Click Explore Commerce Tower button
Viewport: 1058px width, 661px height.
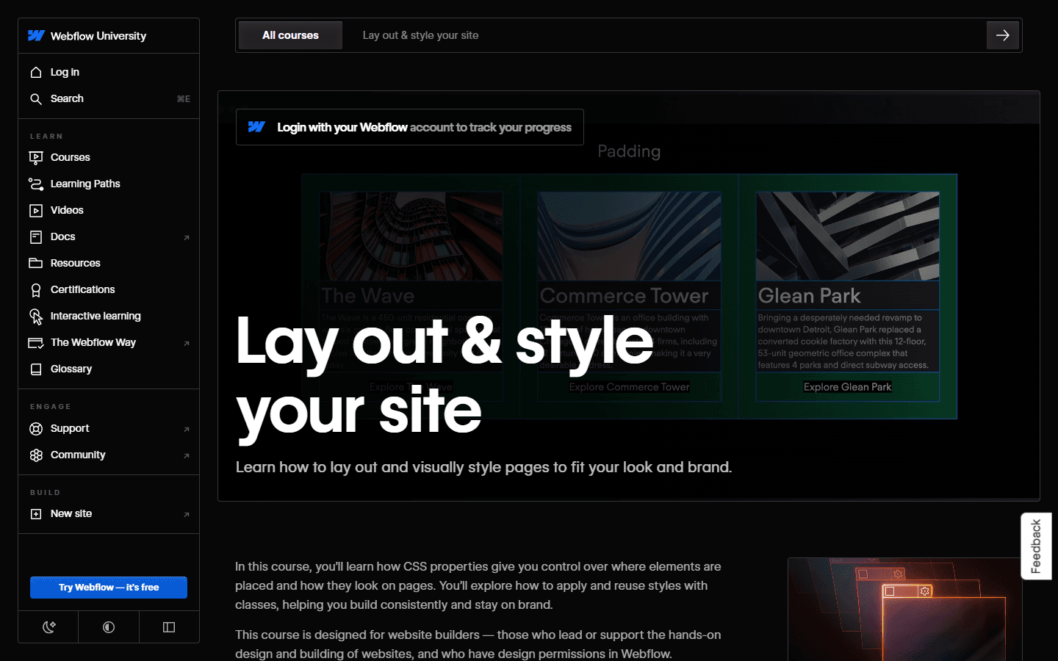629,387
